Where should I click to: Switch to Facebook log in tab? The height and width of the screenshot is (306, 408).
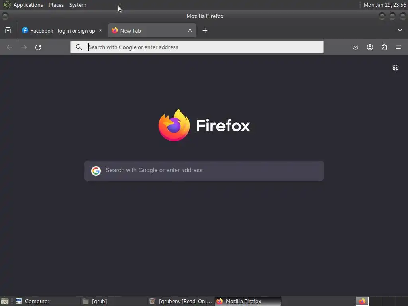[62, 31]
